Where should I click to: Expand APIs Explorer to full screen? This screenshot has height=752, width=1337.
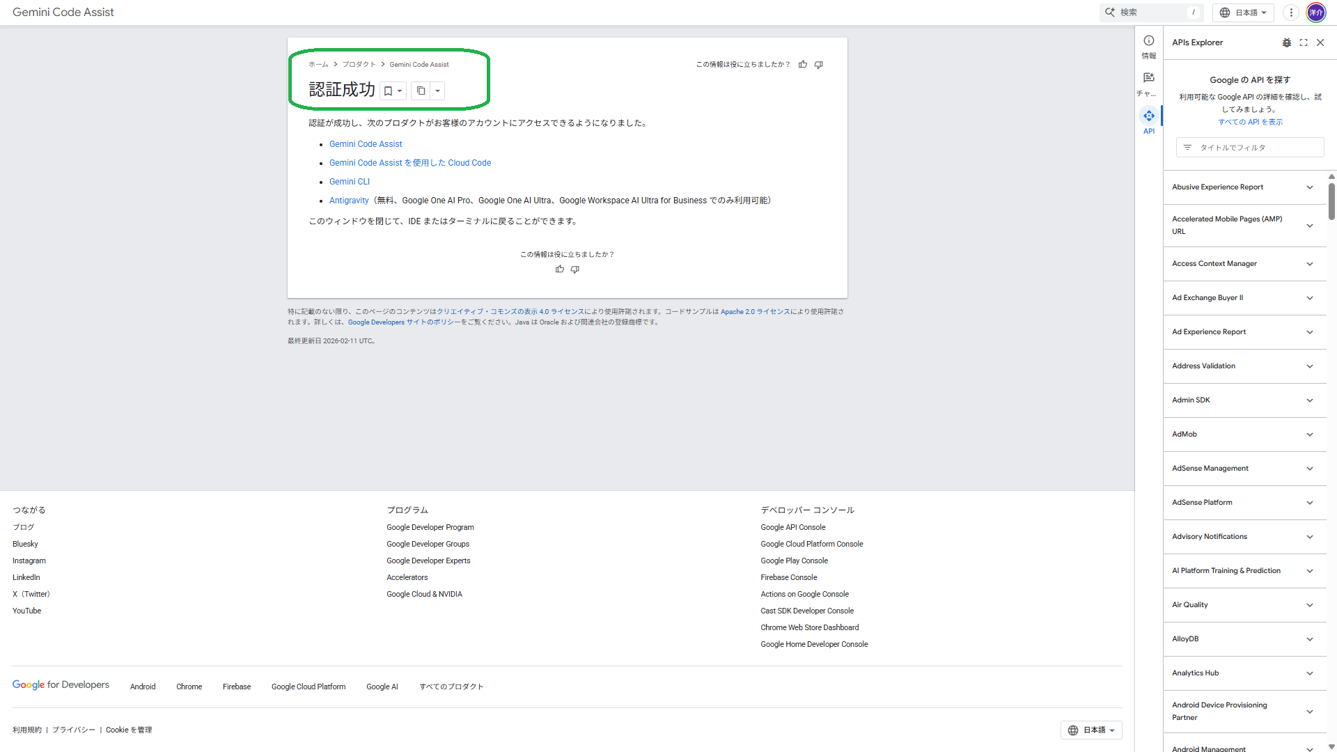[x=1304, y=42]
